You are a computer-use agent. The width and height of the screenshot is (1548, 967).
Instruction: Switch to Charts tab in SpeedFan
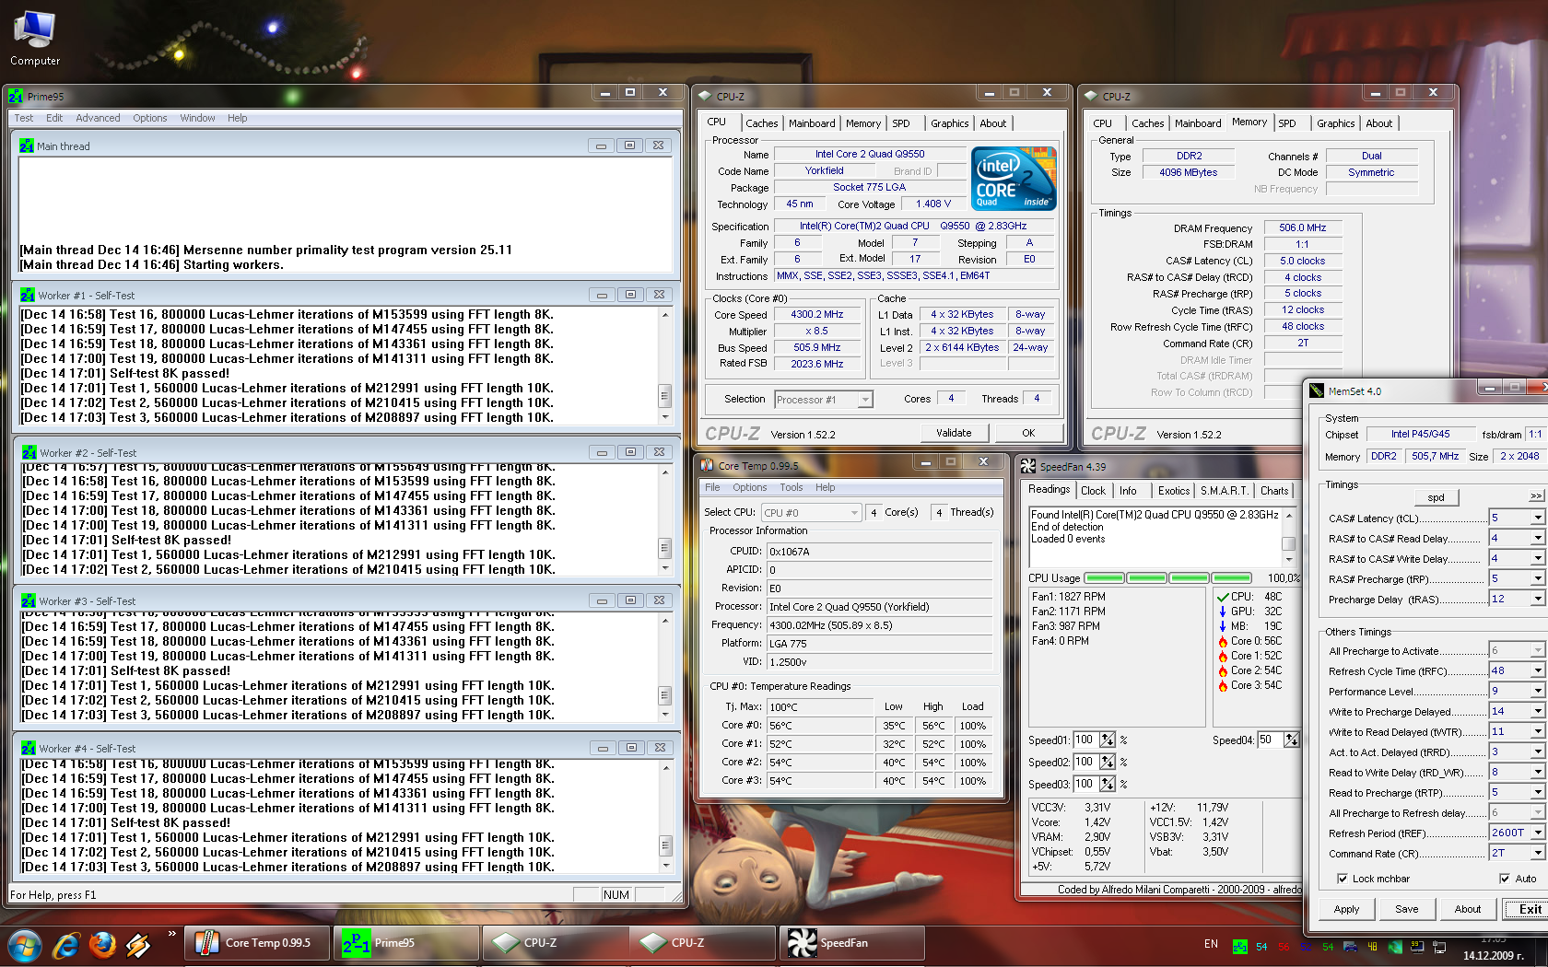tap(1274, 491)
